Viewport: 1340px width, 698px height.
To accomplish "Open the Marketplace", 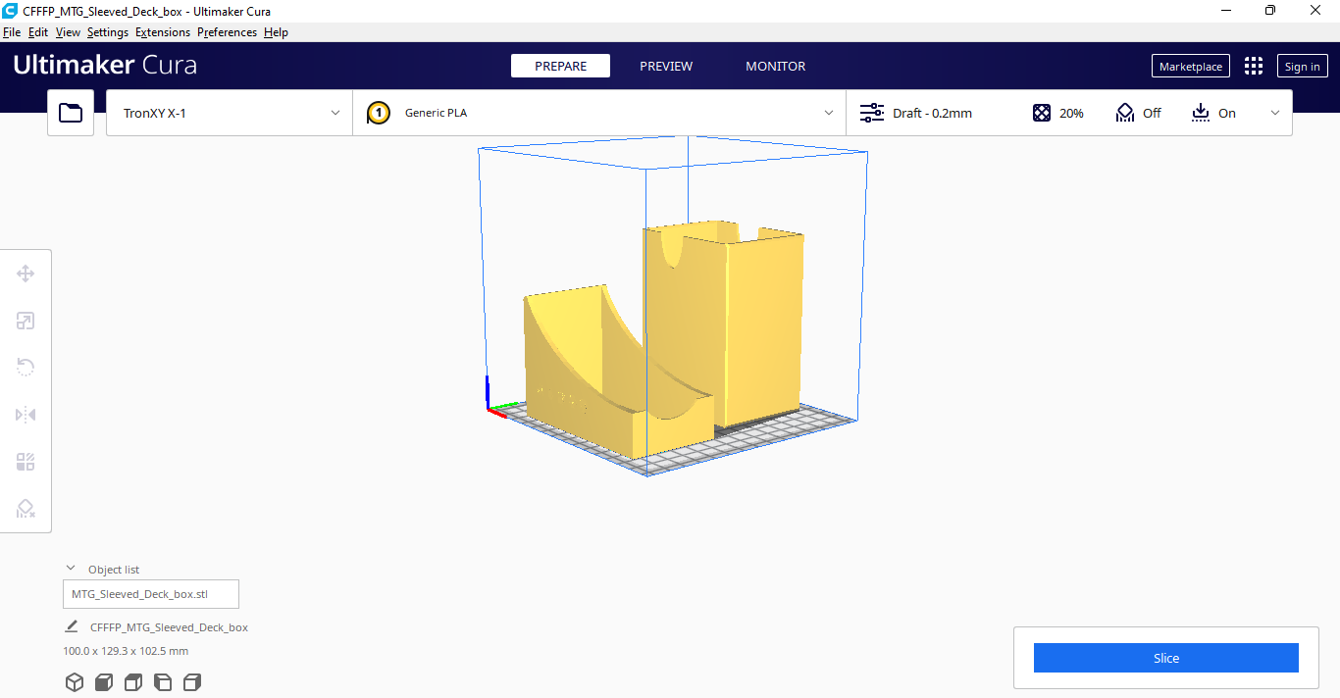I will click(1191, 66).
